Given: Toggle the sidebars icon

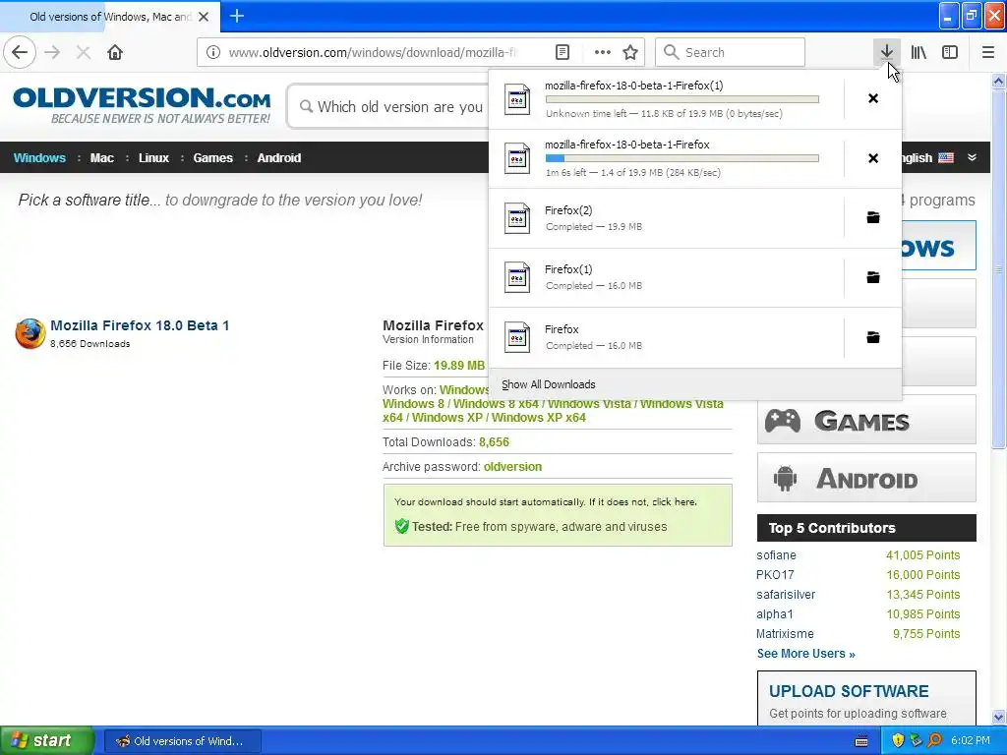Looking at the screenshot, I should point(950,52).
